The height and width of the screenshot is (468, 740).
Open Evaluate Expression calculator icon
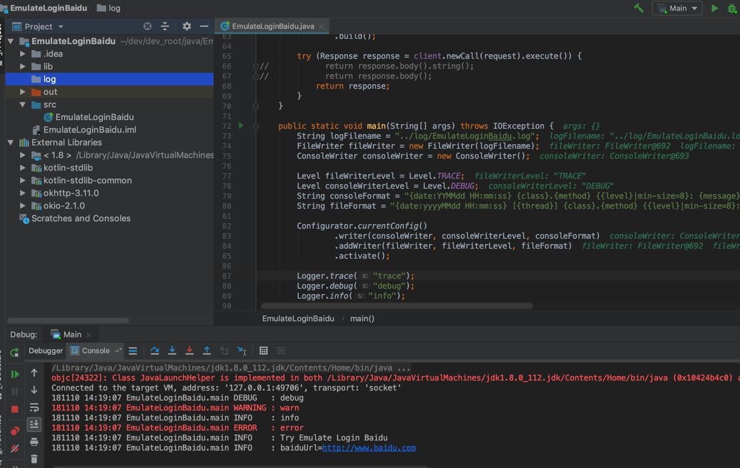click(x=264, y=351)
